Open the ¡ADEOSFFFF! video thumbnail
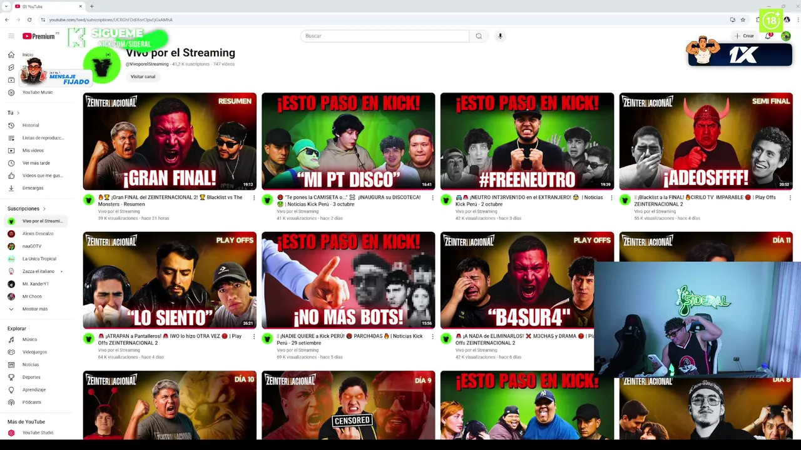801x450 pixels. (x=706, y=141)
